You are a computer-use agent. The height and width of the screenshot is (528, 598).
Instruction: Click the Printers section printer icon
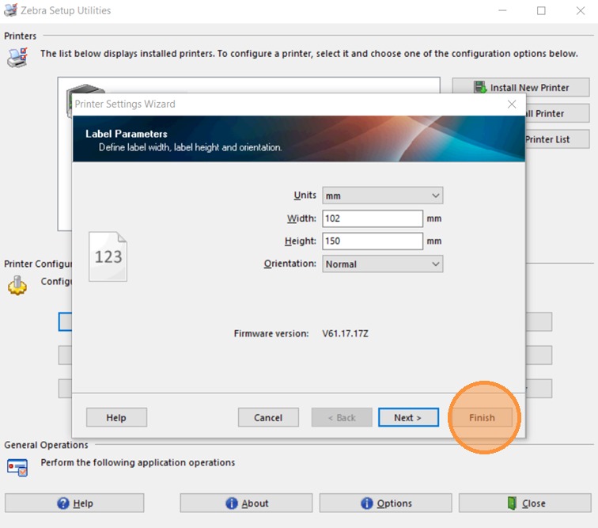17,57
